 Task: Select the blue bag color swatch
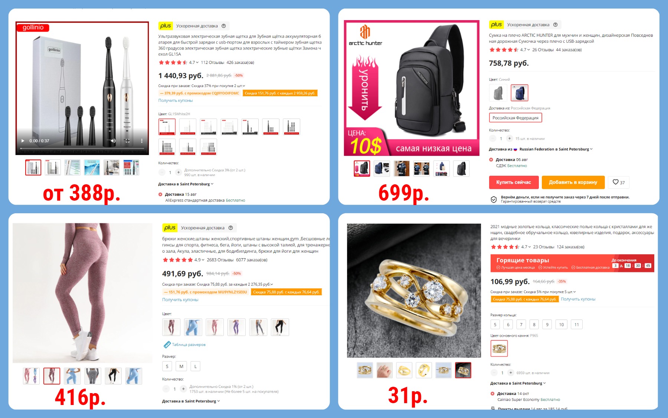(x=519, y=93)
